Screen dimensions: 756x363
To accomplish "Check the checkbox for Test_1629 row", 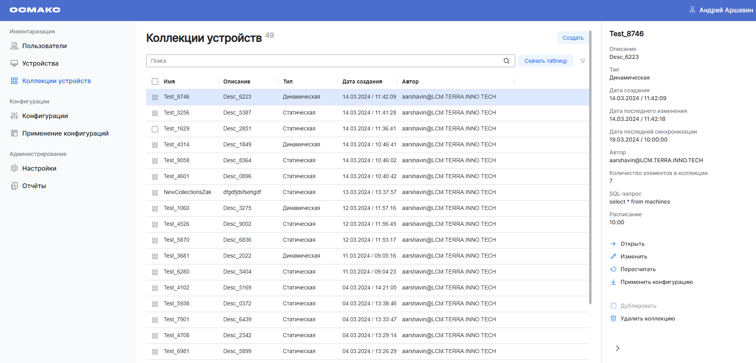I will [x=155, y=129].
